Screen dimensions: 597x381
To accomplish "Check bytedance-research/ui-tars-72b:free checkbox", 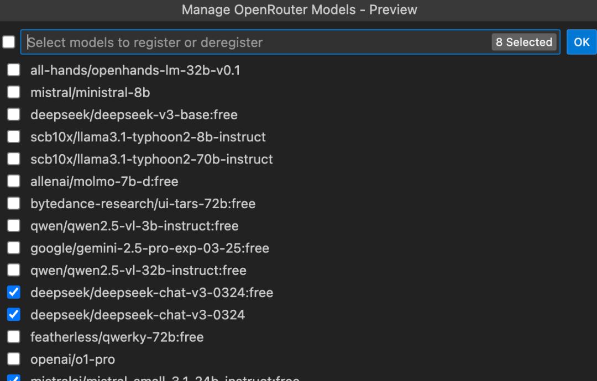I will (14, 203).
